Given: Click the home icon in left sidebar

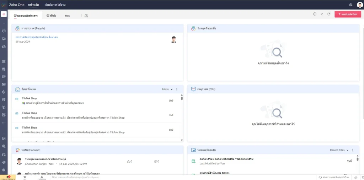Looking at the screenshot, I should click(4, 14).
